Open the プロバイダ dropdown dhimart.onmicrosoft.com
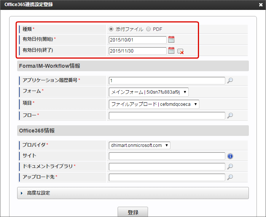 click(139, 145)
